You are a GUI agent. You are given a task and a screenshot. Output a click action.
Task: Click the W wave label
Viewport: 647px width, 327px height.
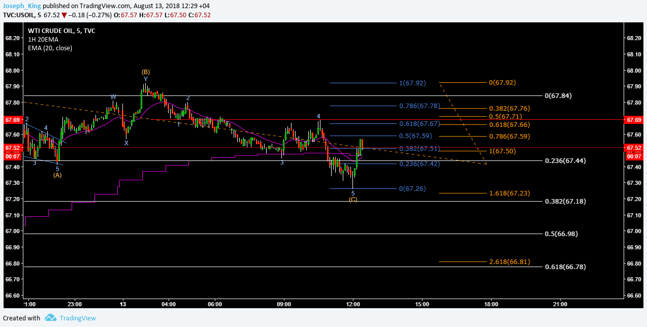[x=113, y=97]
